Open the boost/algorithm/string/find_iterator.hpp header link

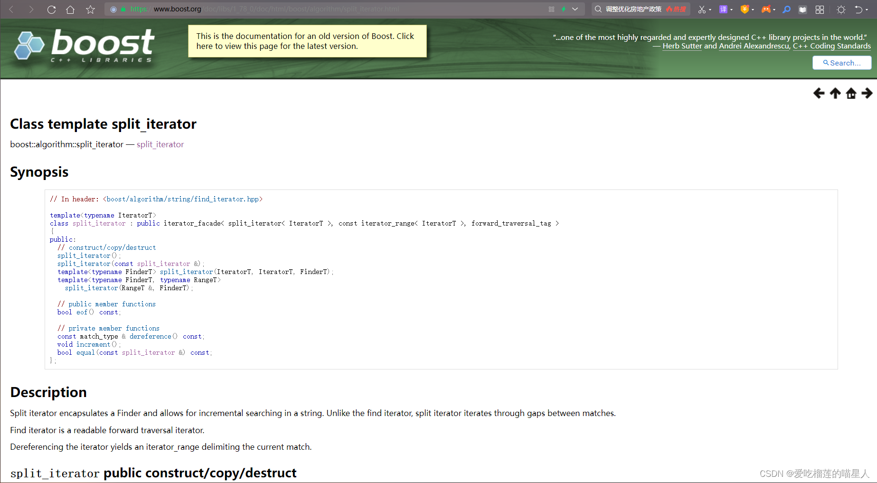[x=182, y=199]
